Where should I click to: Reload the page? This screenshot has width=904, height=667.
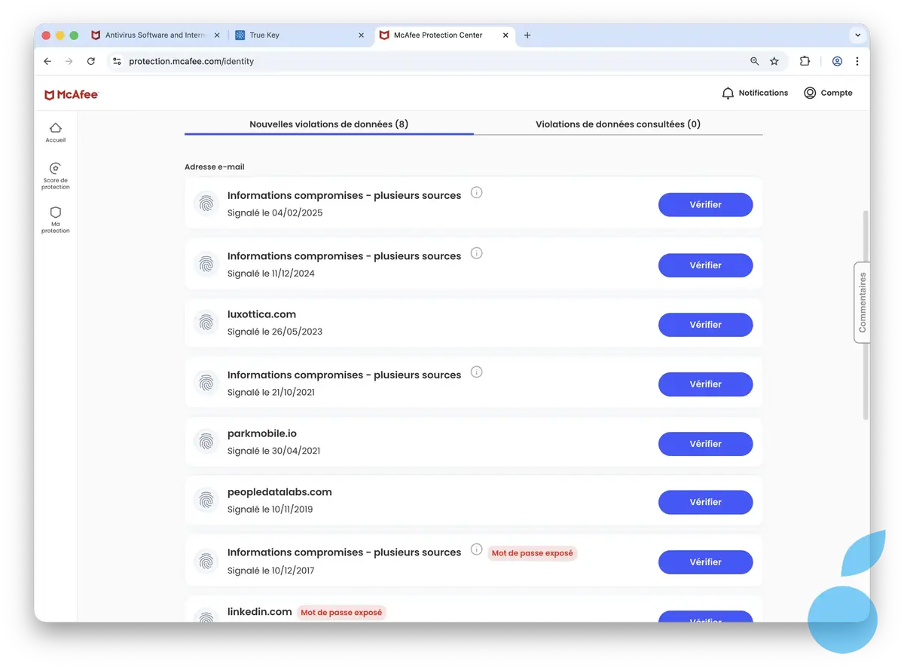point(91,61)
